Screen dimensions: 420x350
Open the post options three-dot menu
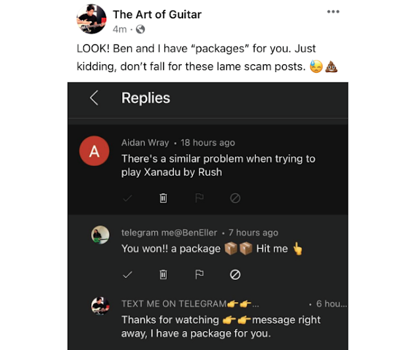[x=333, y=12]
